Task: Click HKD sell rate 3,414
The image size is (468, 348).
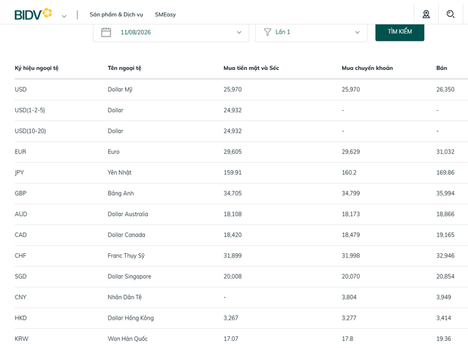Action: (x=443, y=318)
